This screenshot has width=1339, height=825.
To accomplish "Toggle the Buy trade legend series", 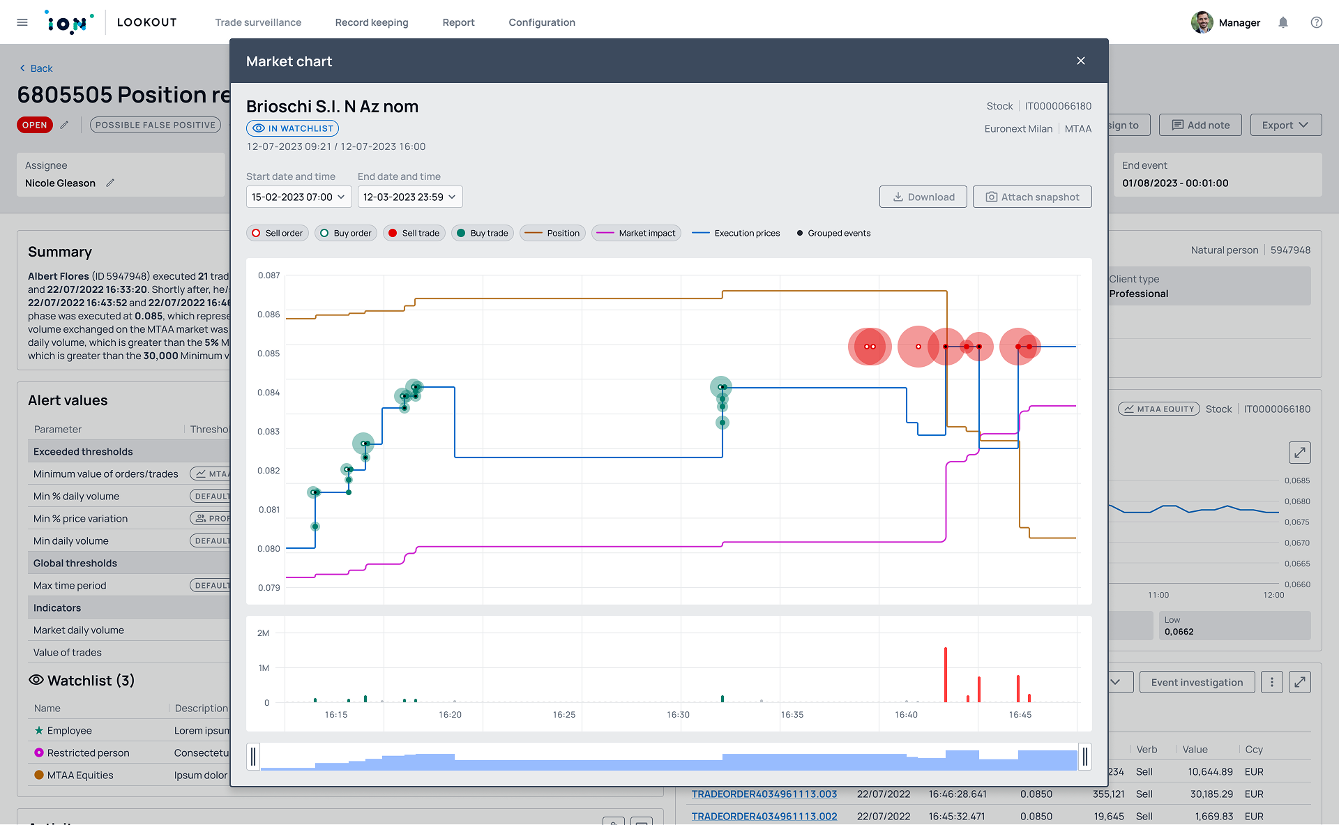I will click(483, 233).
